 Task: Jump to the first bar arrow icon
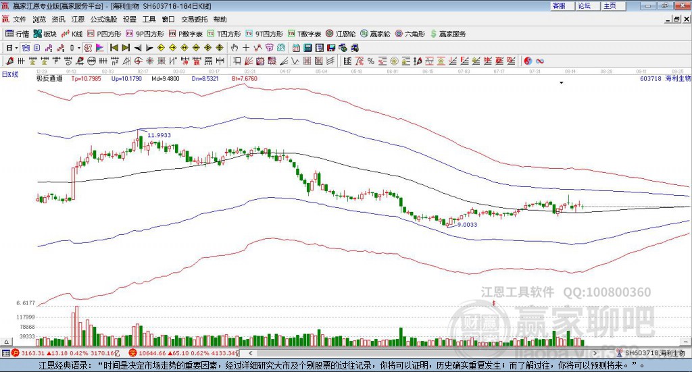(114, 48)
